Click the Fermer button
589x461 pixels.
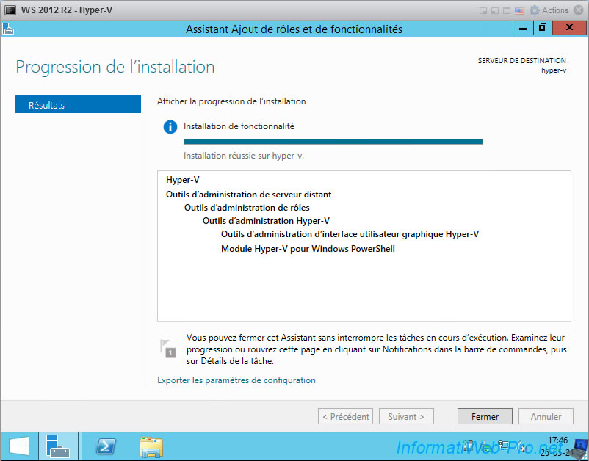click(485, 416)
